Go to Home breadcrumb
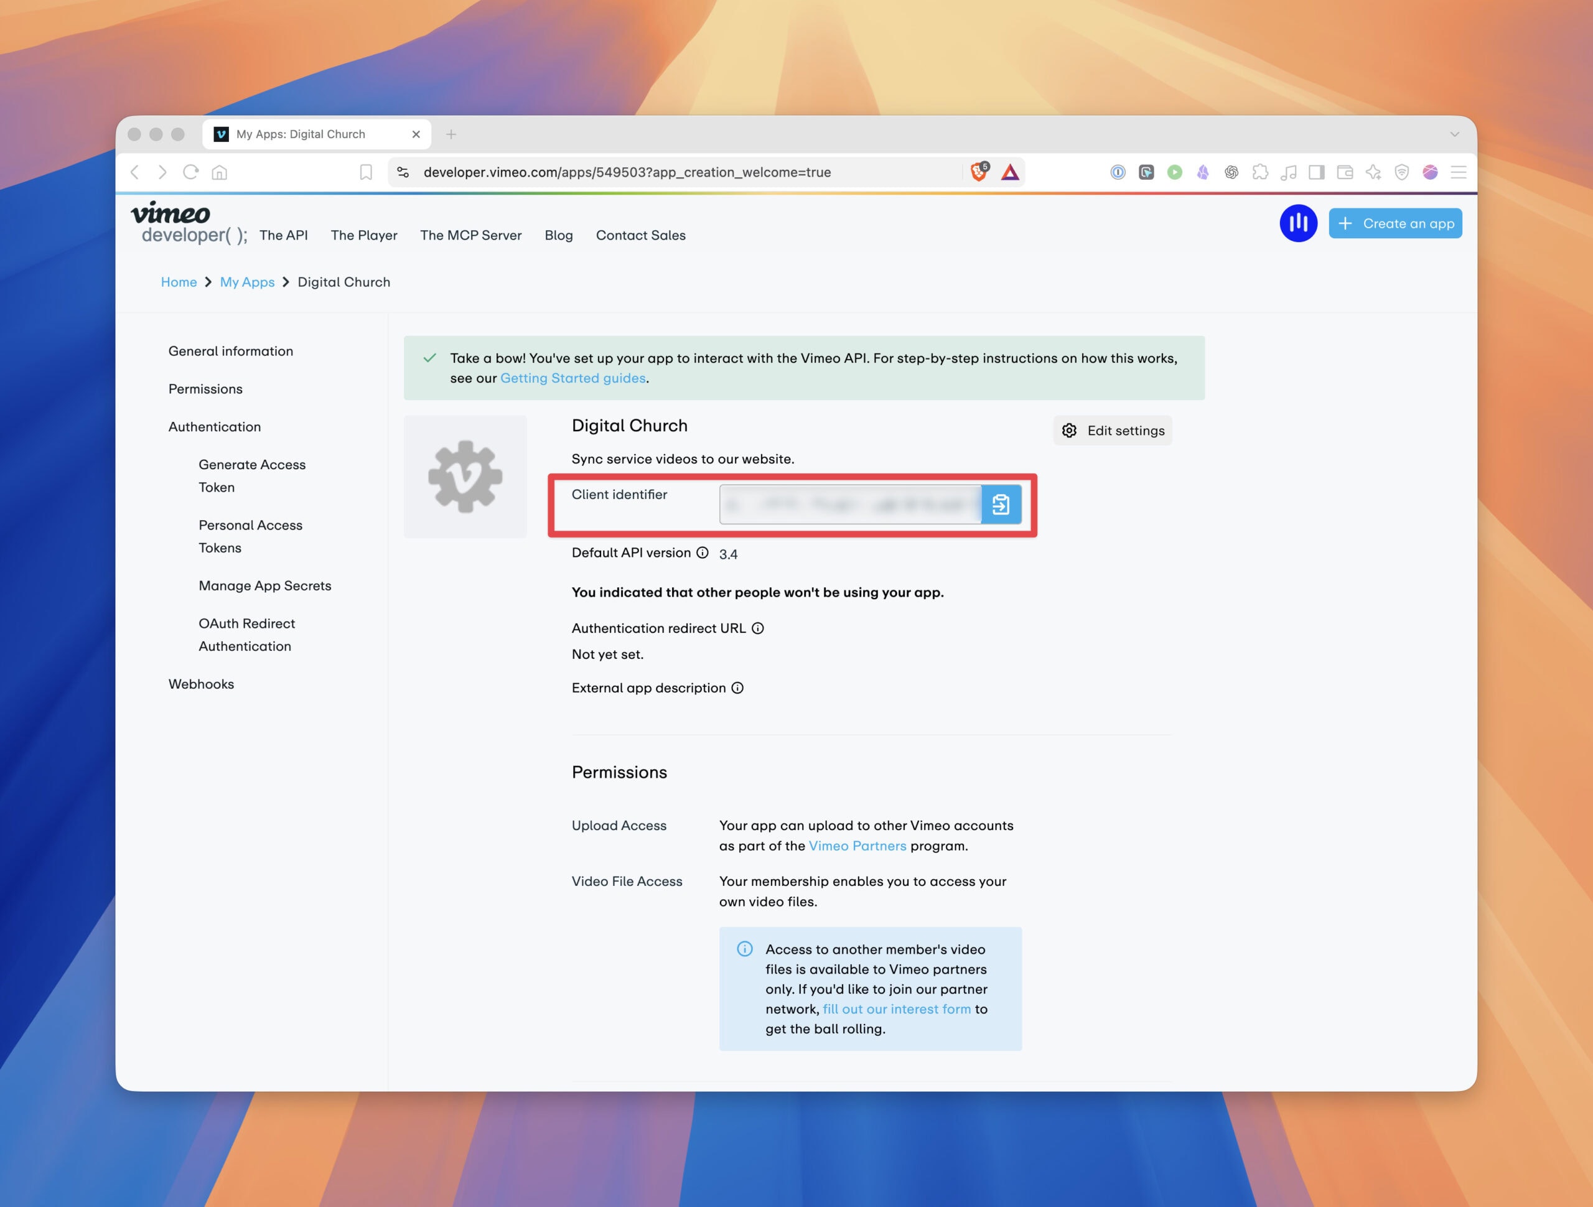This screenshot has height=1207, width=1593. pos(179,282)
